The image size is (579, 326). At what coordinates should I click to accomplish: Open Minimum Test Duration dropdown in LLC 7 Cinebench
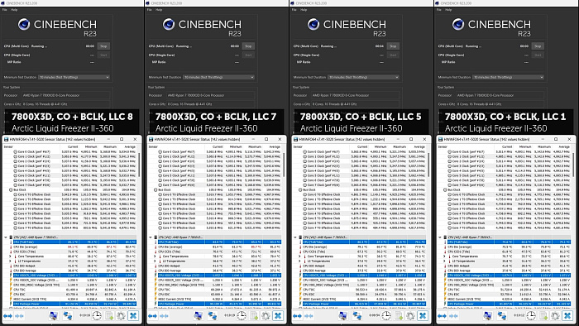(218, 77)
